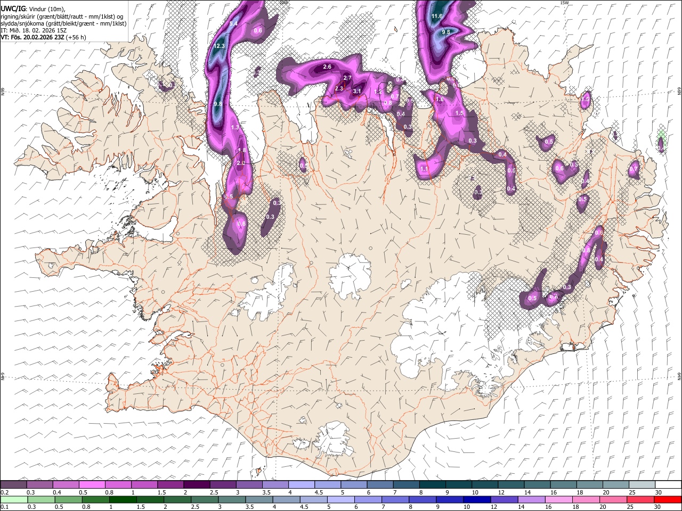Click the 2.7 precipitation value on the map
682x511 pixels.
(x=347, y=78)
